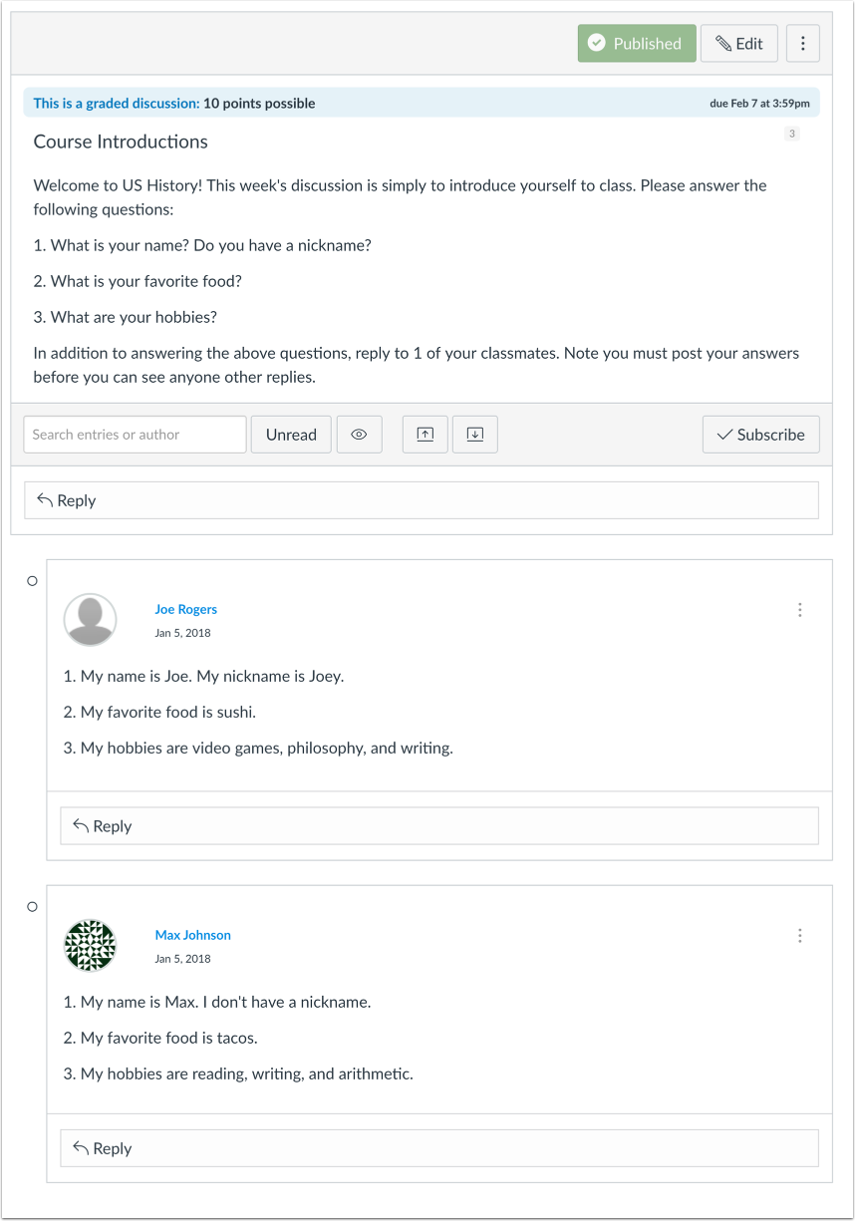Collapse all replies with the up-arrow icon

(426, 435)
